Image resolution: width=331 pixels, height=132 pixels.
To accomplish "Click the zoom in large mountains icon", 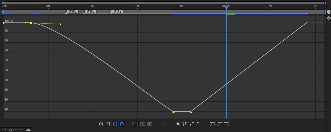I will [29, 130].
